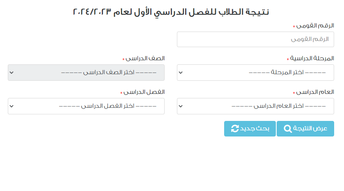The width and height of the screenshot is (344, 191).
Task: Click the chevron arrow of المرحلة الدراسية select
Action: pyautogui.click(x=181, y=73)
